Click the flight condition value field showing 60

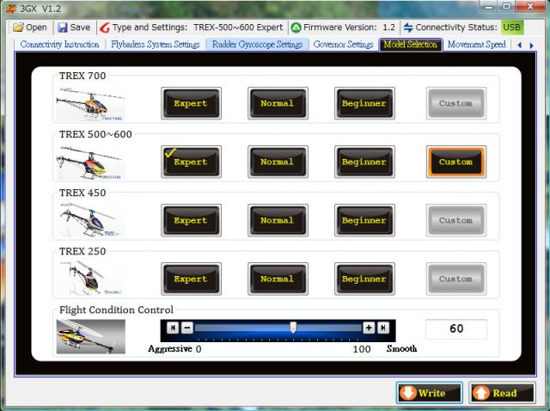point(456,328)
